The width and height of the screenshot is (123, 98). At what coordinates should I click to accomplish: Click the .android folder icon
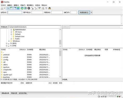pyautogui.click(x=2, y=55)
